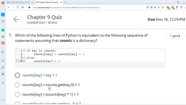Open My Flow send icon in address bar
Image resolution: width=186 pixels, height=105 pixels.
coord(159,7)
